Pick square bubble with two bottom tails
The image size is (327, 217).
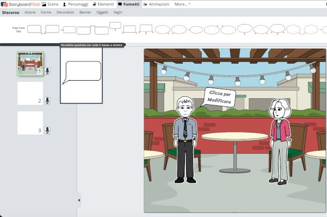(130, 29)
